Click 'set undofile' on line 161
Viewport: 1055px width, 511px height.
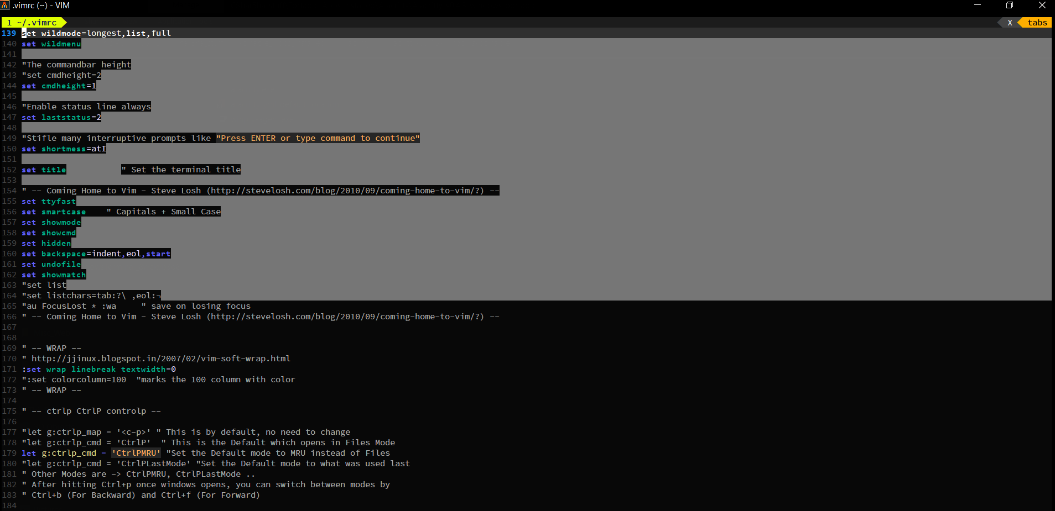pyautogui.click(x=51, y=264)
